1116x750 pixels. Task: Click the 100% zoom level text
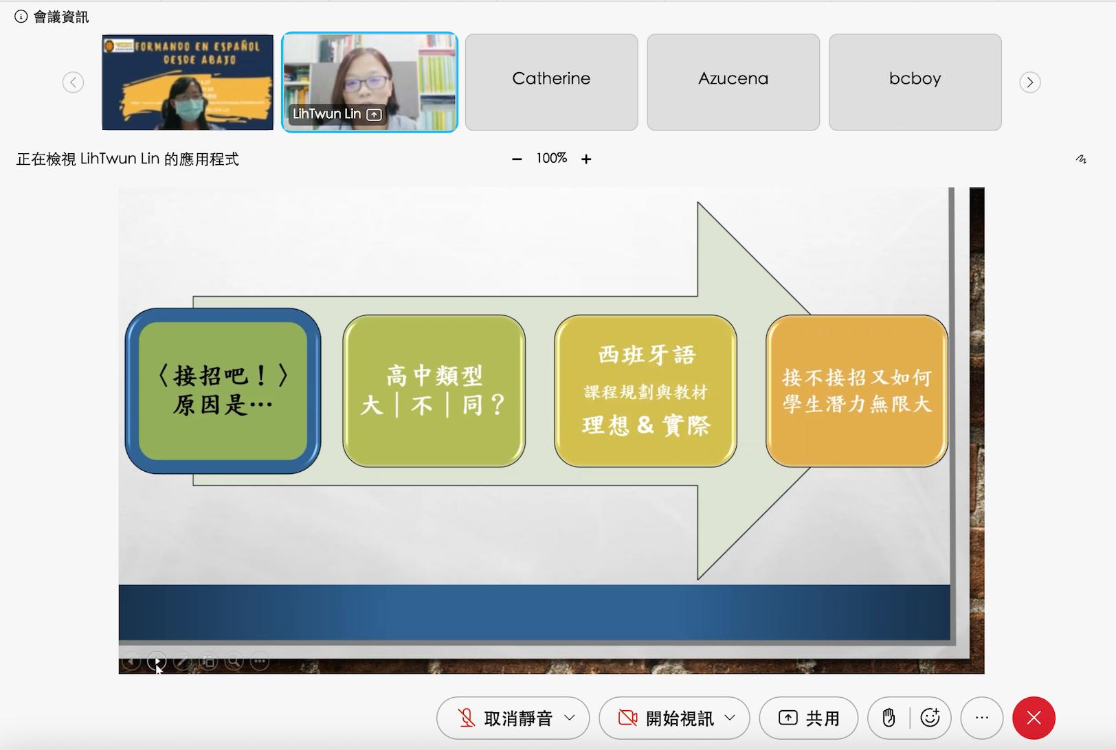[552, 159]
